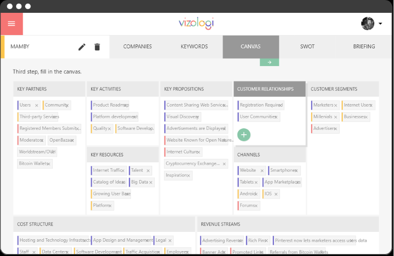Select the Key Resources section header
The width and height of the screenshot is (394, 256).
(123, 154)
